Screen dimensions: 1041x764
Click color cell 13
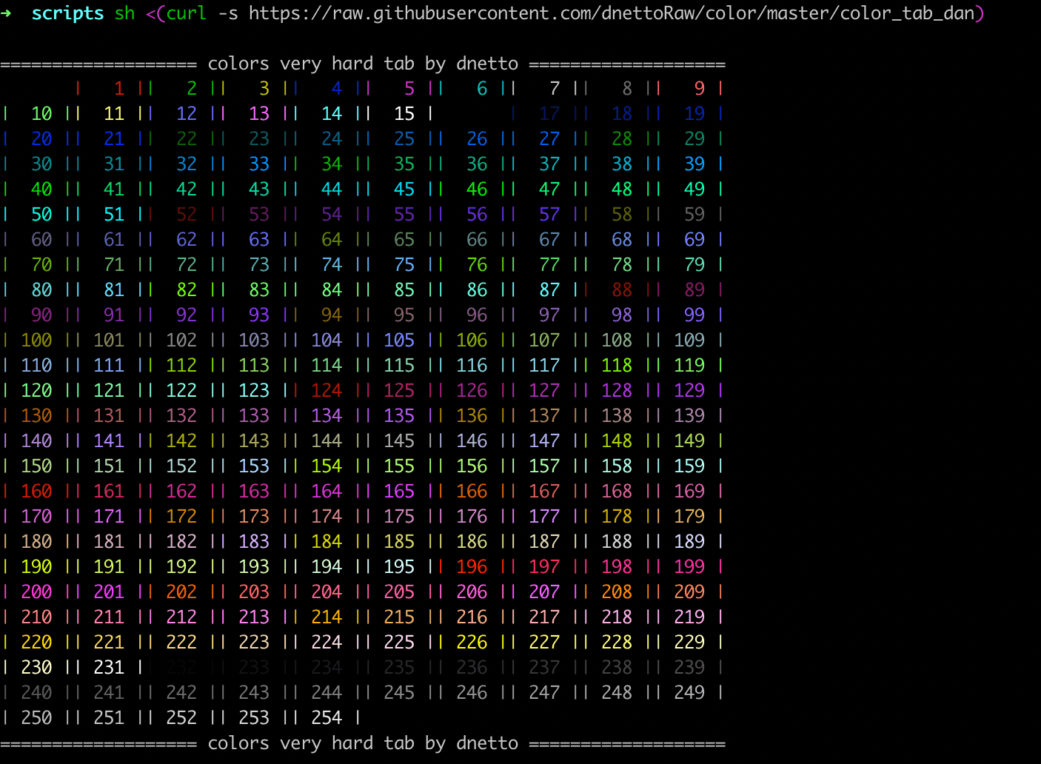(x=259, y=114)
